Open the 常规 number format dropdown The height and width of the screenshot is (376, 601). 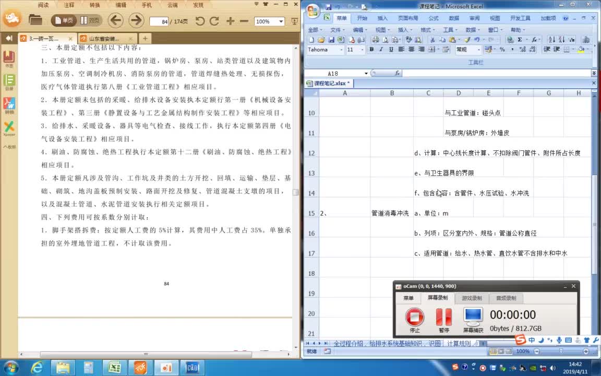click(x=478, y=50)
